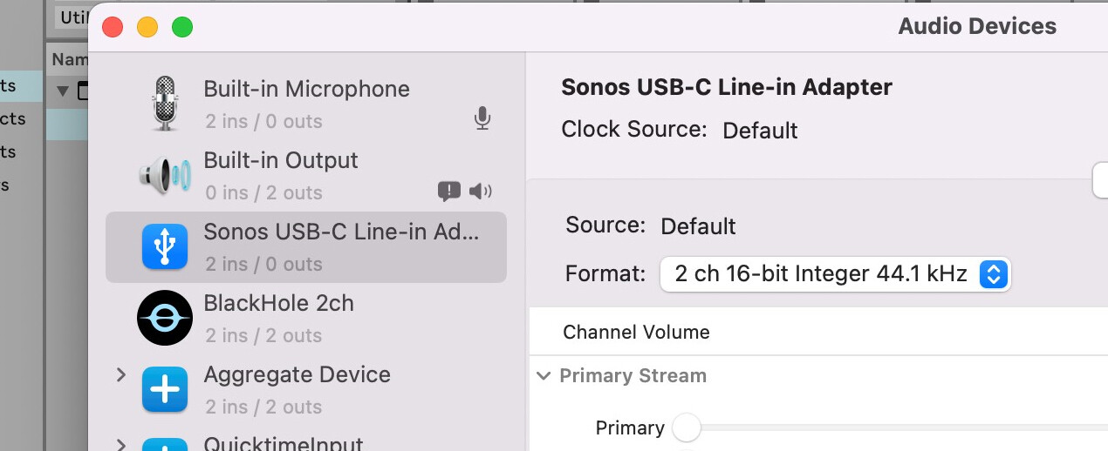This screenshot has height=451, width=1108.
Task: Select the Built-in Microphone silver mic icon
Action: point(164,104)
